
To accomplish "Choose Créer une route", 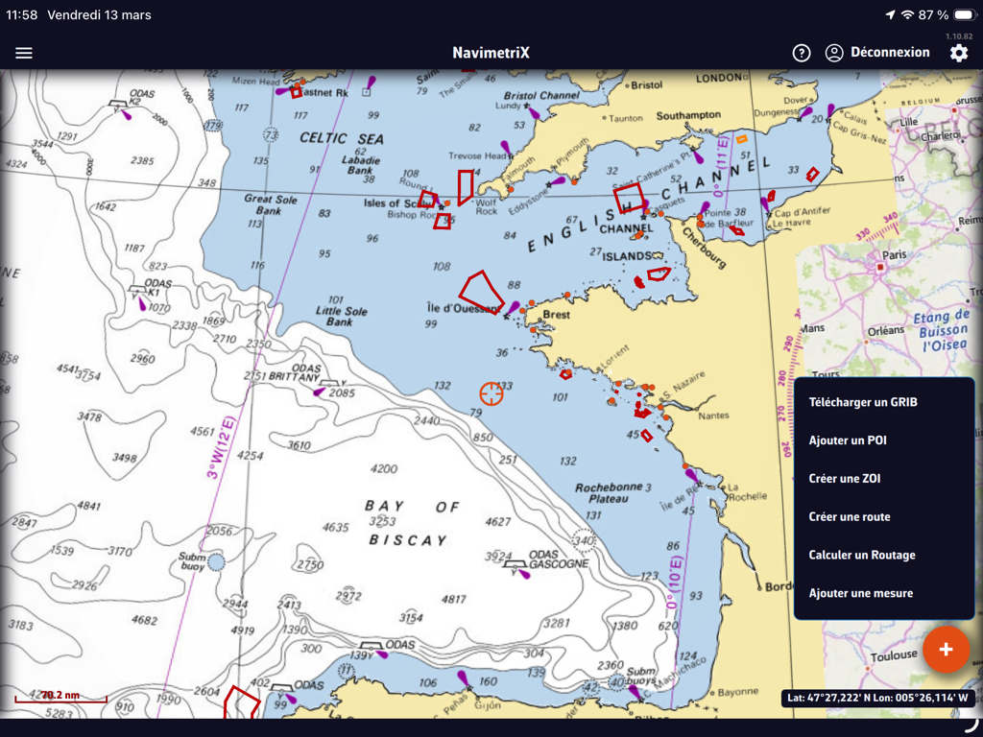I will [850, 517].
